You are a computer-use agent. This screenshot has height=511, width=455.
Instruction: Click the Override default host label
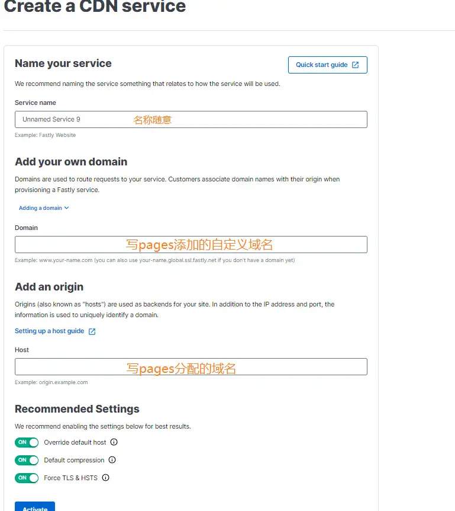click(x=75, y=442)
